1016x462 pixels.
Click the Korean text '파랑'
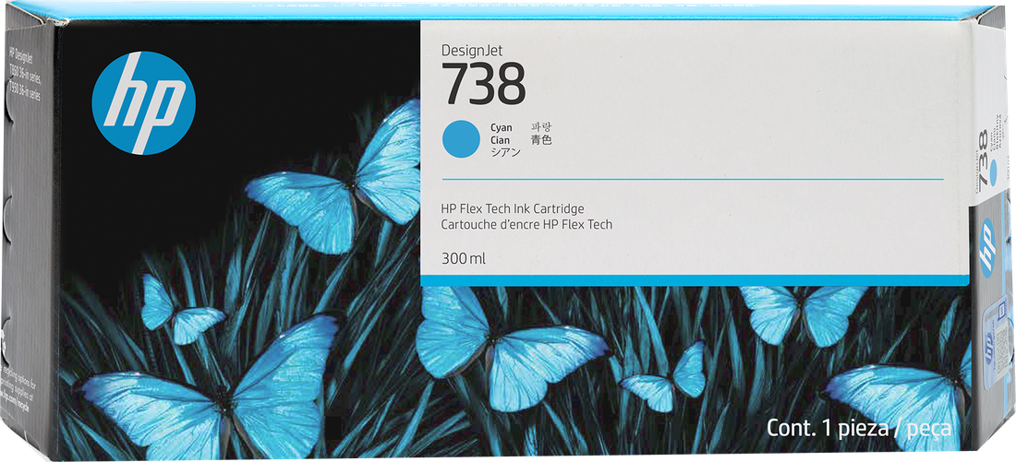click(540, 127)
